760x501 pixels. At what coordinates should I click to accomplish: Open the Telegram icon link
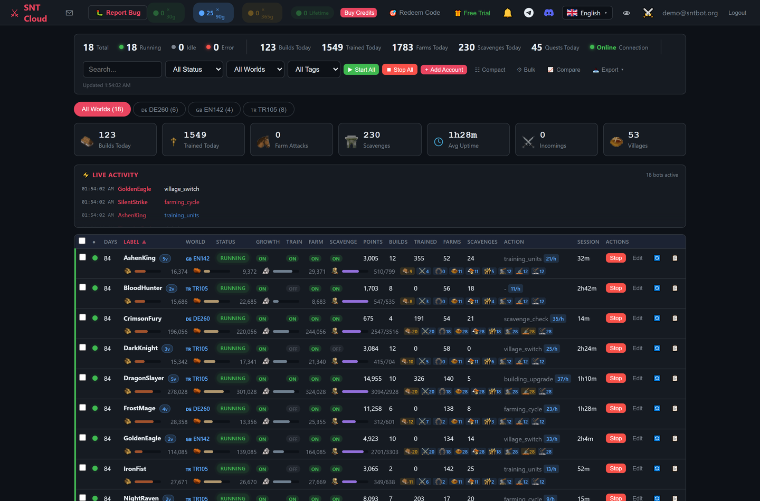[x=528, y=13]
